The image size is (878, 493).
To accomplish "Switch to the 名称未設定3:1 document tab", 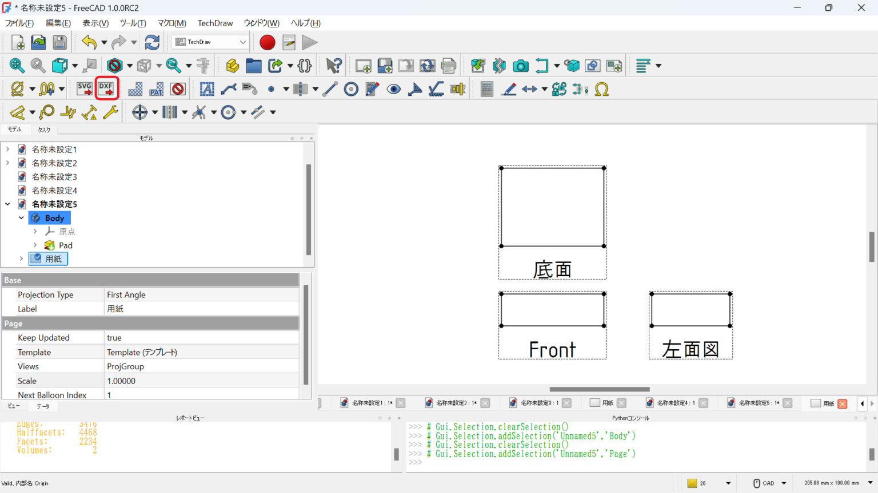I will click(540, 403).
